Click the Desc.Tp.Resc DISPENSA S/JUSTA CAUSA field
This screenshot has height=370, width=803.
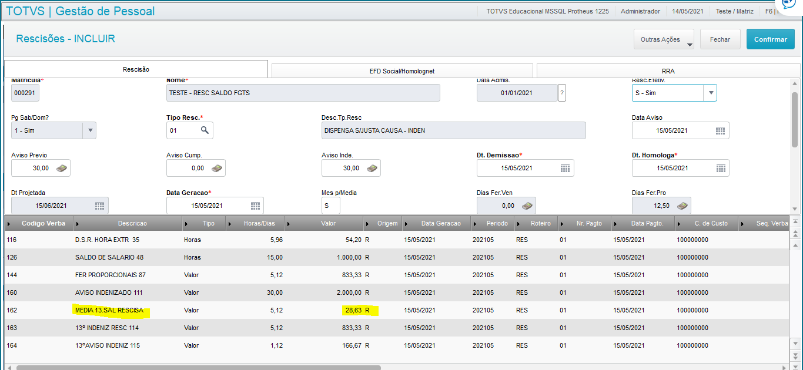click(x=453, y=130)
